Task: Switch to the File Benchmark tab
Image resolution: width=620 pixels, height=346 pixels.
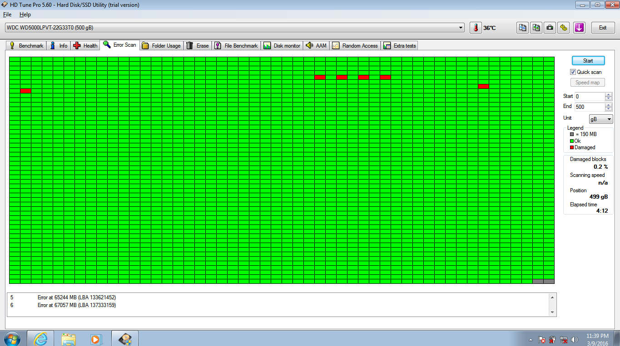Action: [x=236, y=45]
